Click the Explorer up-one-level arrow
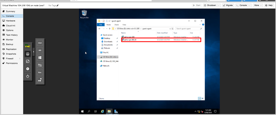The height and width of the screenshot is (115, 276). pyautogui.click(x=110, y=29)
